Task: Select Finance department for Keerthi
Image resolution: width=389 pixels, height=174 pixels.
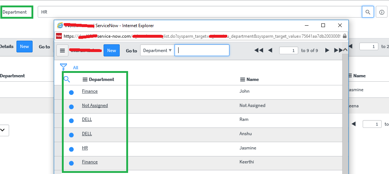Action: [x=90, y=162]
